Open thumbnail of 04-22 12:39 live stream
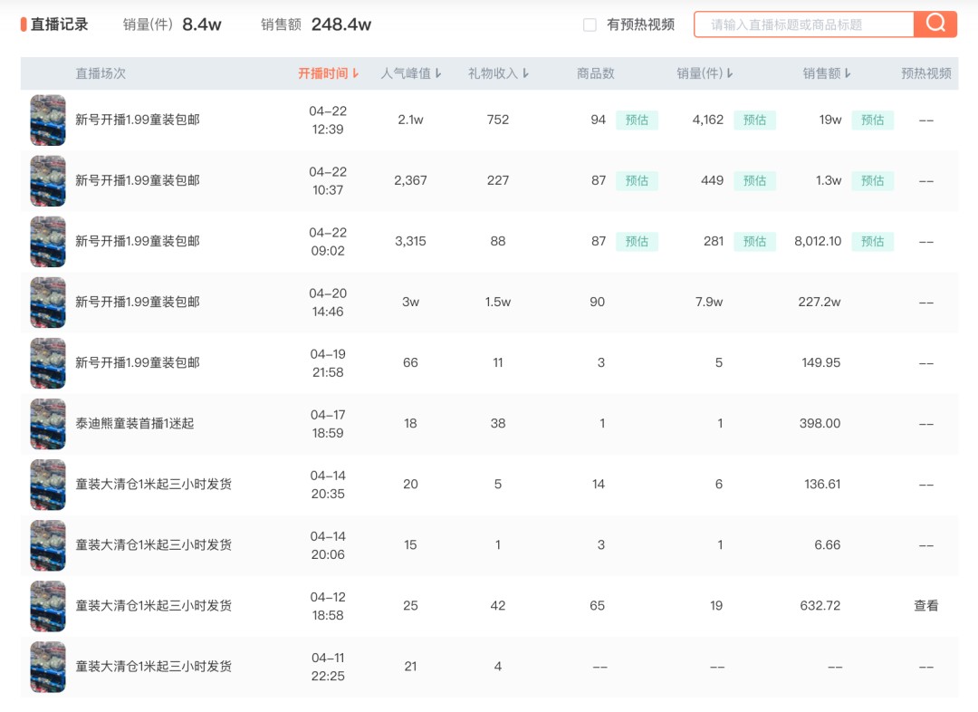 tap(48, 120)
